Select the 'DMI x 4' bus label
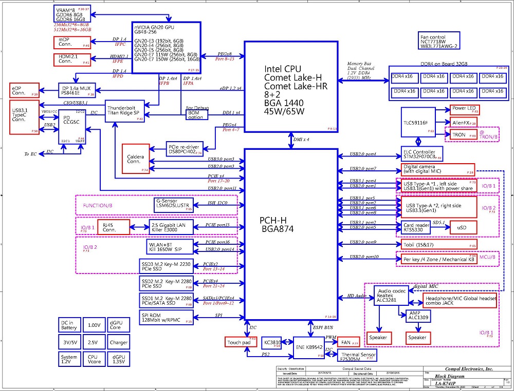This screenshot has width=514, height=391. click(x=301, y=140)
